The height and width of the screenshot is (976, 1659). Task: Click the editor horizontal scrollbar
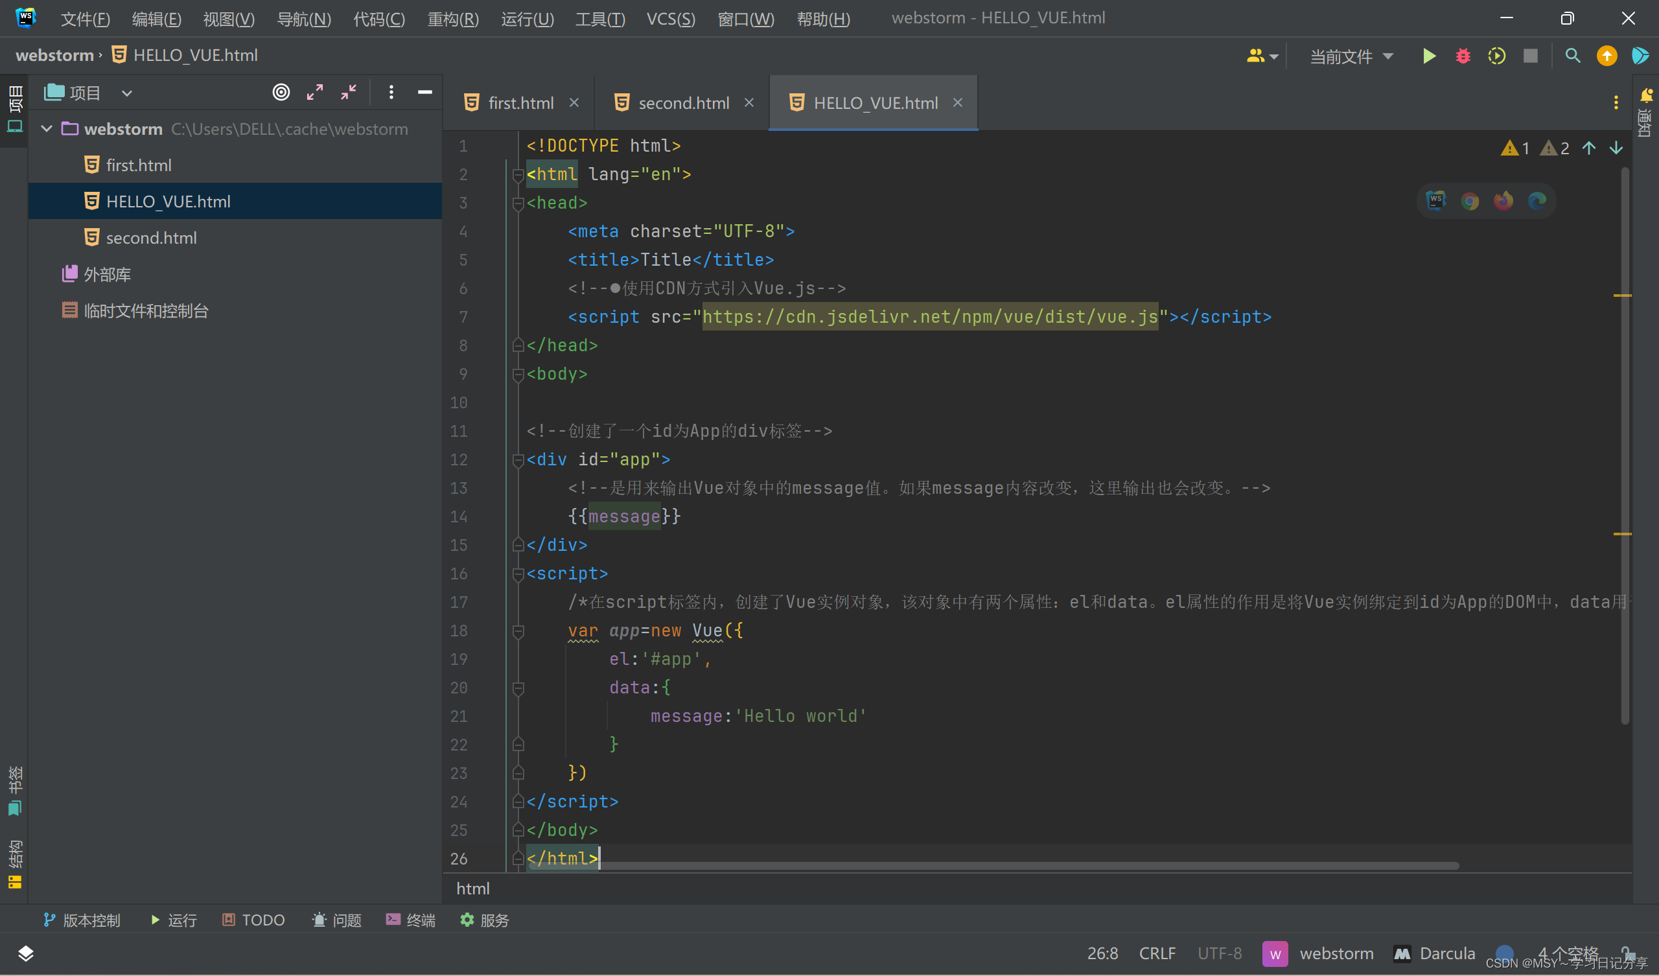click(x=988, y=865)
